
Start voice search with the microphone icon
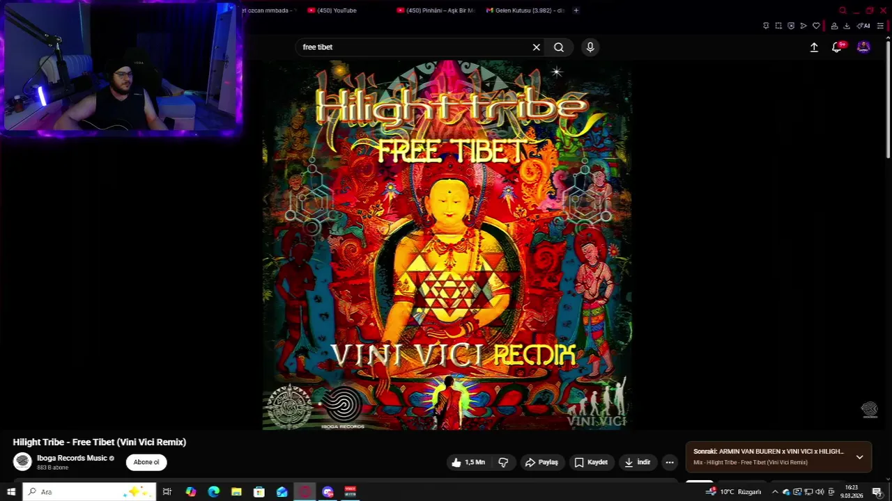click(590, 47)
